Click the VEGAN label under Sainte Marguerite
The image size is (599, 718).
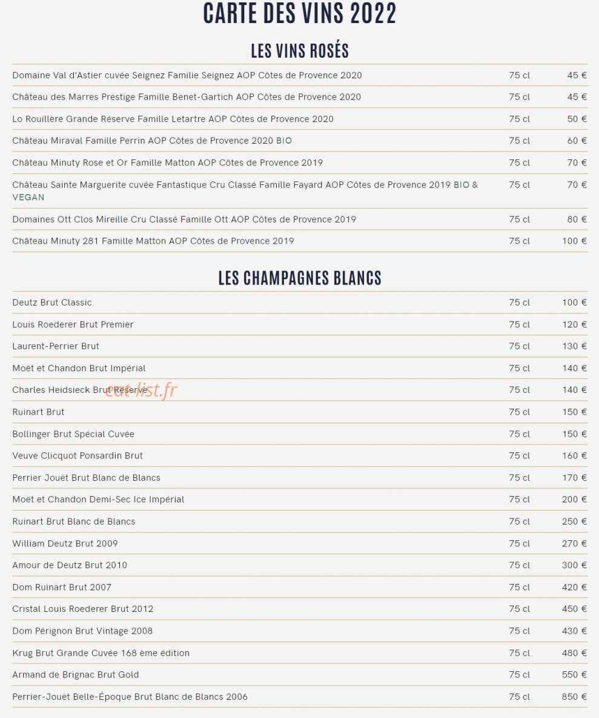(28, 197)
